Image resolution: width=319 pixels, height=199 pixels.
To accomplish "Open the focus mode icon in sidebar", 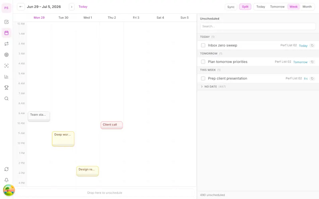I will (x=6, y=66).
